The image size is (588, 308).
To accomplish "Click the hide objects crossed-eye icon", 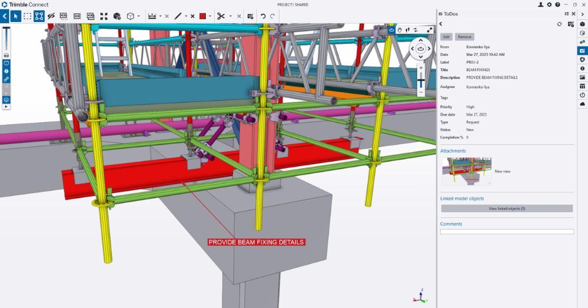I will [x=51, y=16].
